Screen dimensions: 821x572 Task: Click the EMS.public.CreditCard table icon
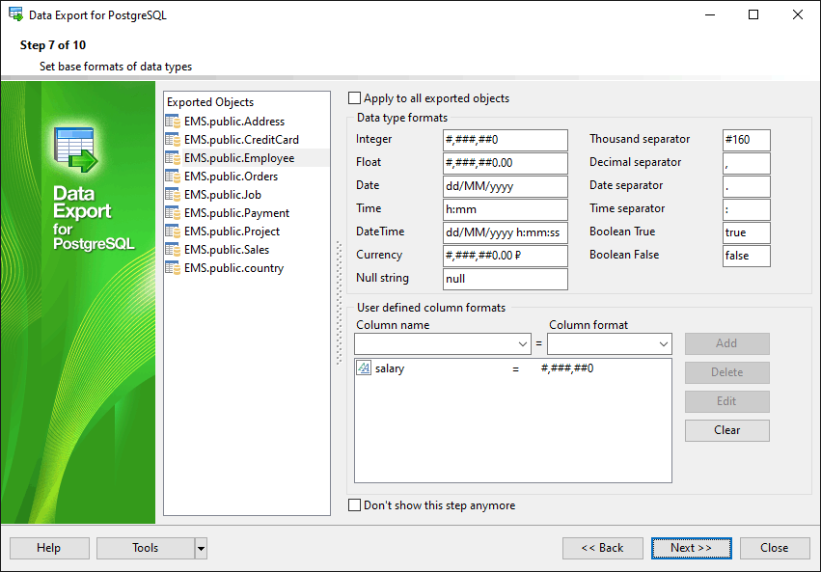point(173,140)
